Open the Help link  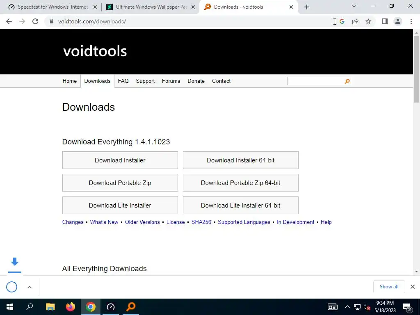[x=326, y=222]
